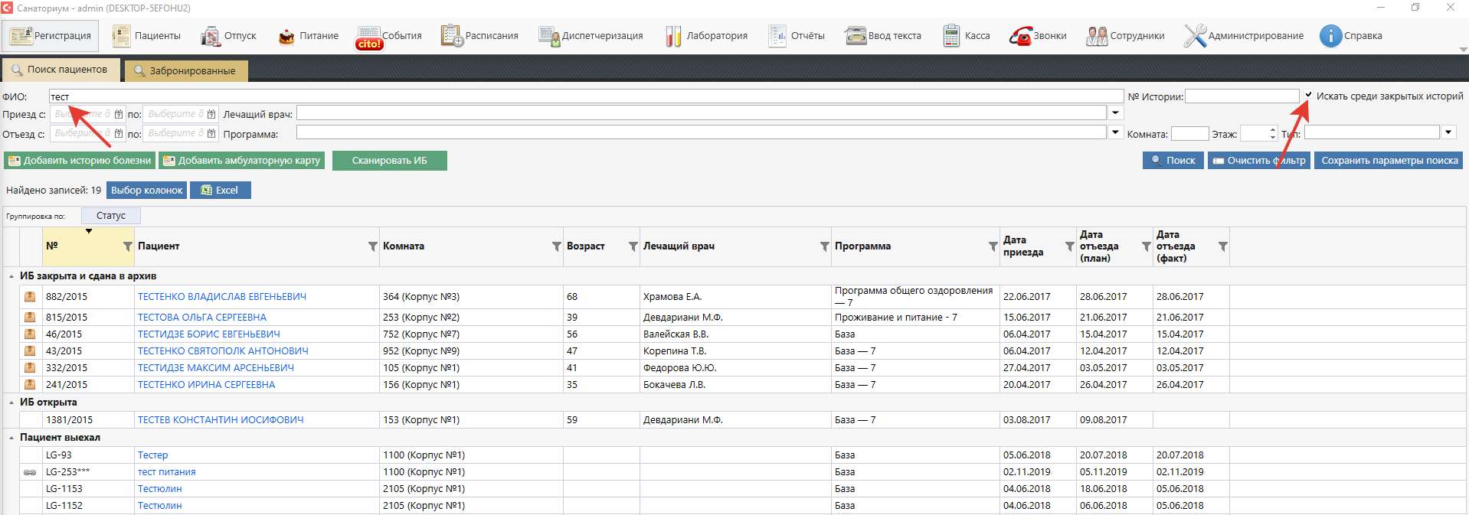
Task: Open the Регистрация menu section
Action: [51, 36]
